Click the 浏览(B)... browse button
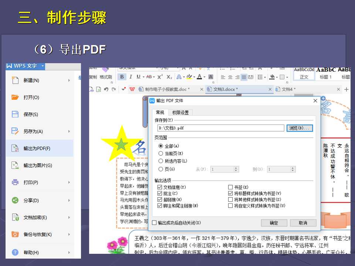The image size is (355, 266). (300, 128)
